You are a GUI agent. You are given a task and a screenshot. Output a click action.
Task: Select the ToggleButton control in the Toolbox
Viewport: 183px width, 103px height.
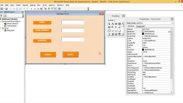coord(120,27)
